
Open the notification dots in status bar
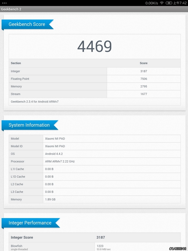[x=4, y=3]
